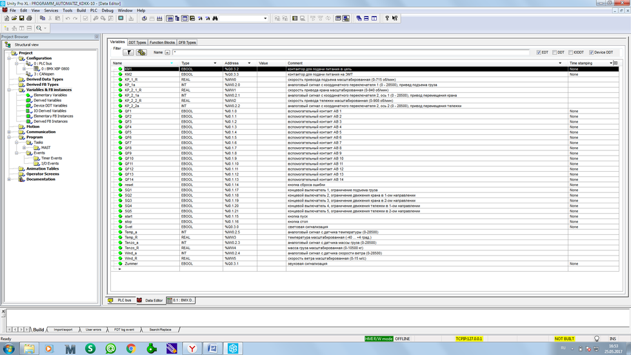Switch to PLC bus window tab
Image resolution: width=631 pixels, height=355 pixels.
[121, 300]
